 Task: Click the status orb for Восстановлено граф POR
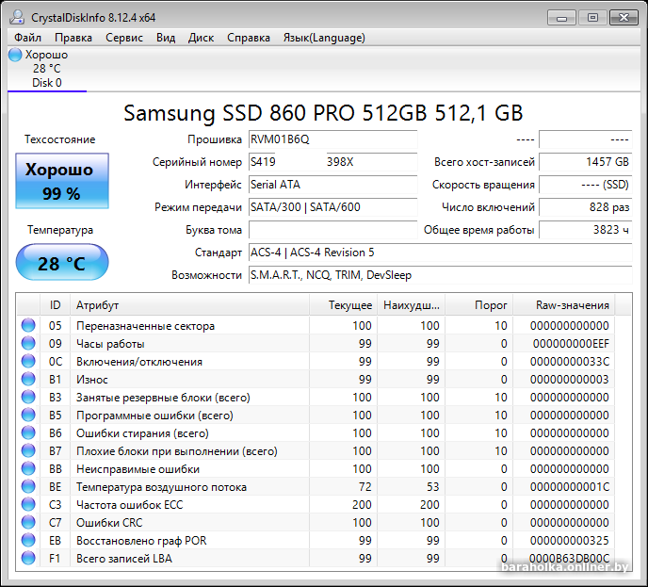point(28,540)
